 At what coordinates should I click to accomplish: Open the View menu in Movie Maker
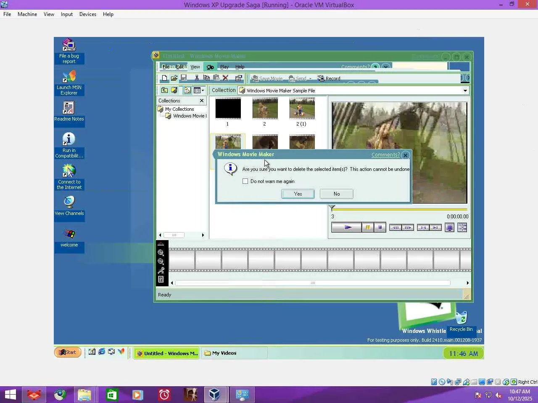195,67
